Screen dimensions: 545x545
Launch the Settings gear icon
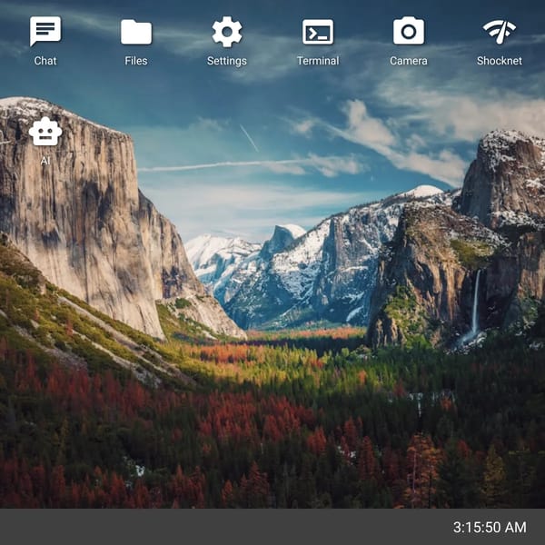click(227, 32)
